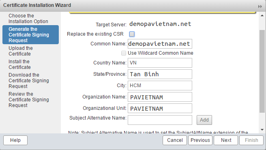The height and width of the screenshot is (150, 266).
Task: Check the Replace the existing CSR checkbox
Action: coord(132,34)
